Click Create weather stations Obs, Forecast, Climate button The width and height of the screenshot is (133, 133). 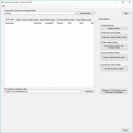click(x=114, y=47)
